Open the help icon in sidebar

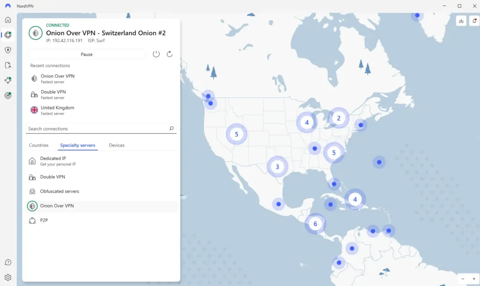click(x=8, y=263)
